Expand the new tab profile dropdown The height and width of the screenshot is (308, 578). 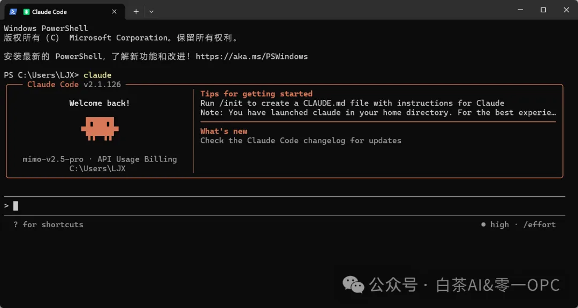click(151, 12)
